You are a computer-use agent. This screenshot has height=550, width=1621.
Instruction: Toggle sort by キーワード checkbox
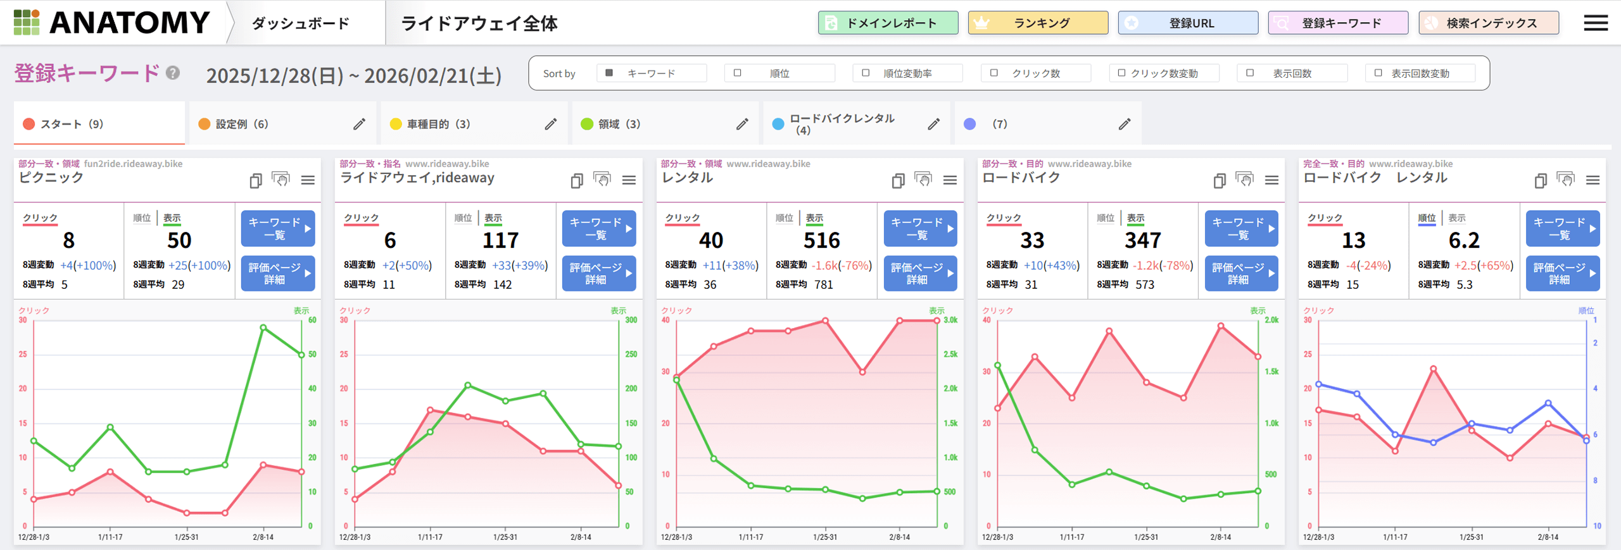tap(609, 73)
